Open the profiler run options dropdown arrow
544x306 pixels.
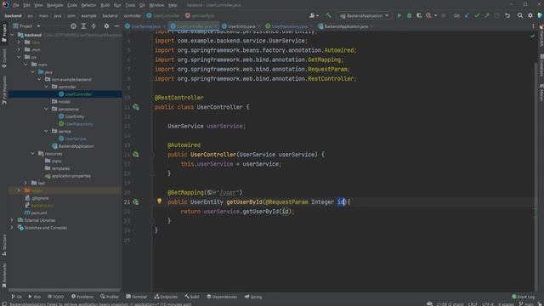point(436,15)
